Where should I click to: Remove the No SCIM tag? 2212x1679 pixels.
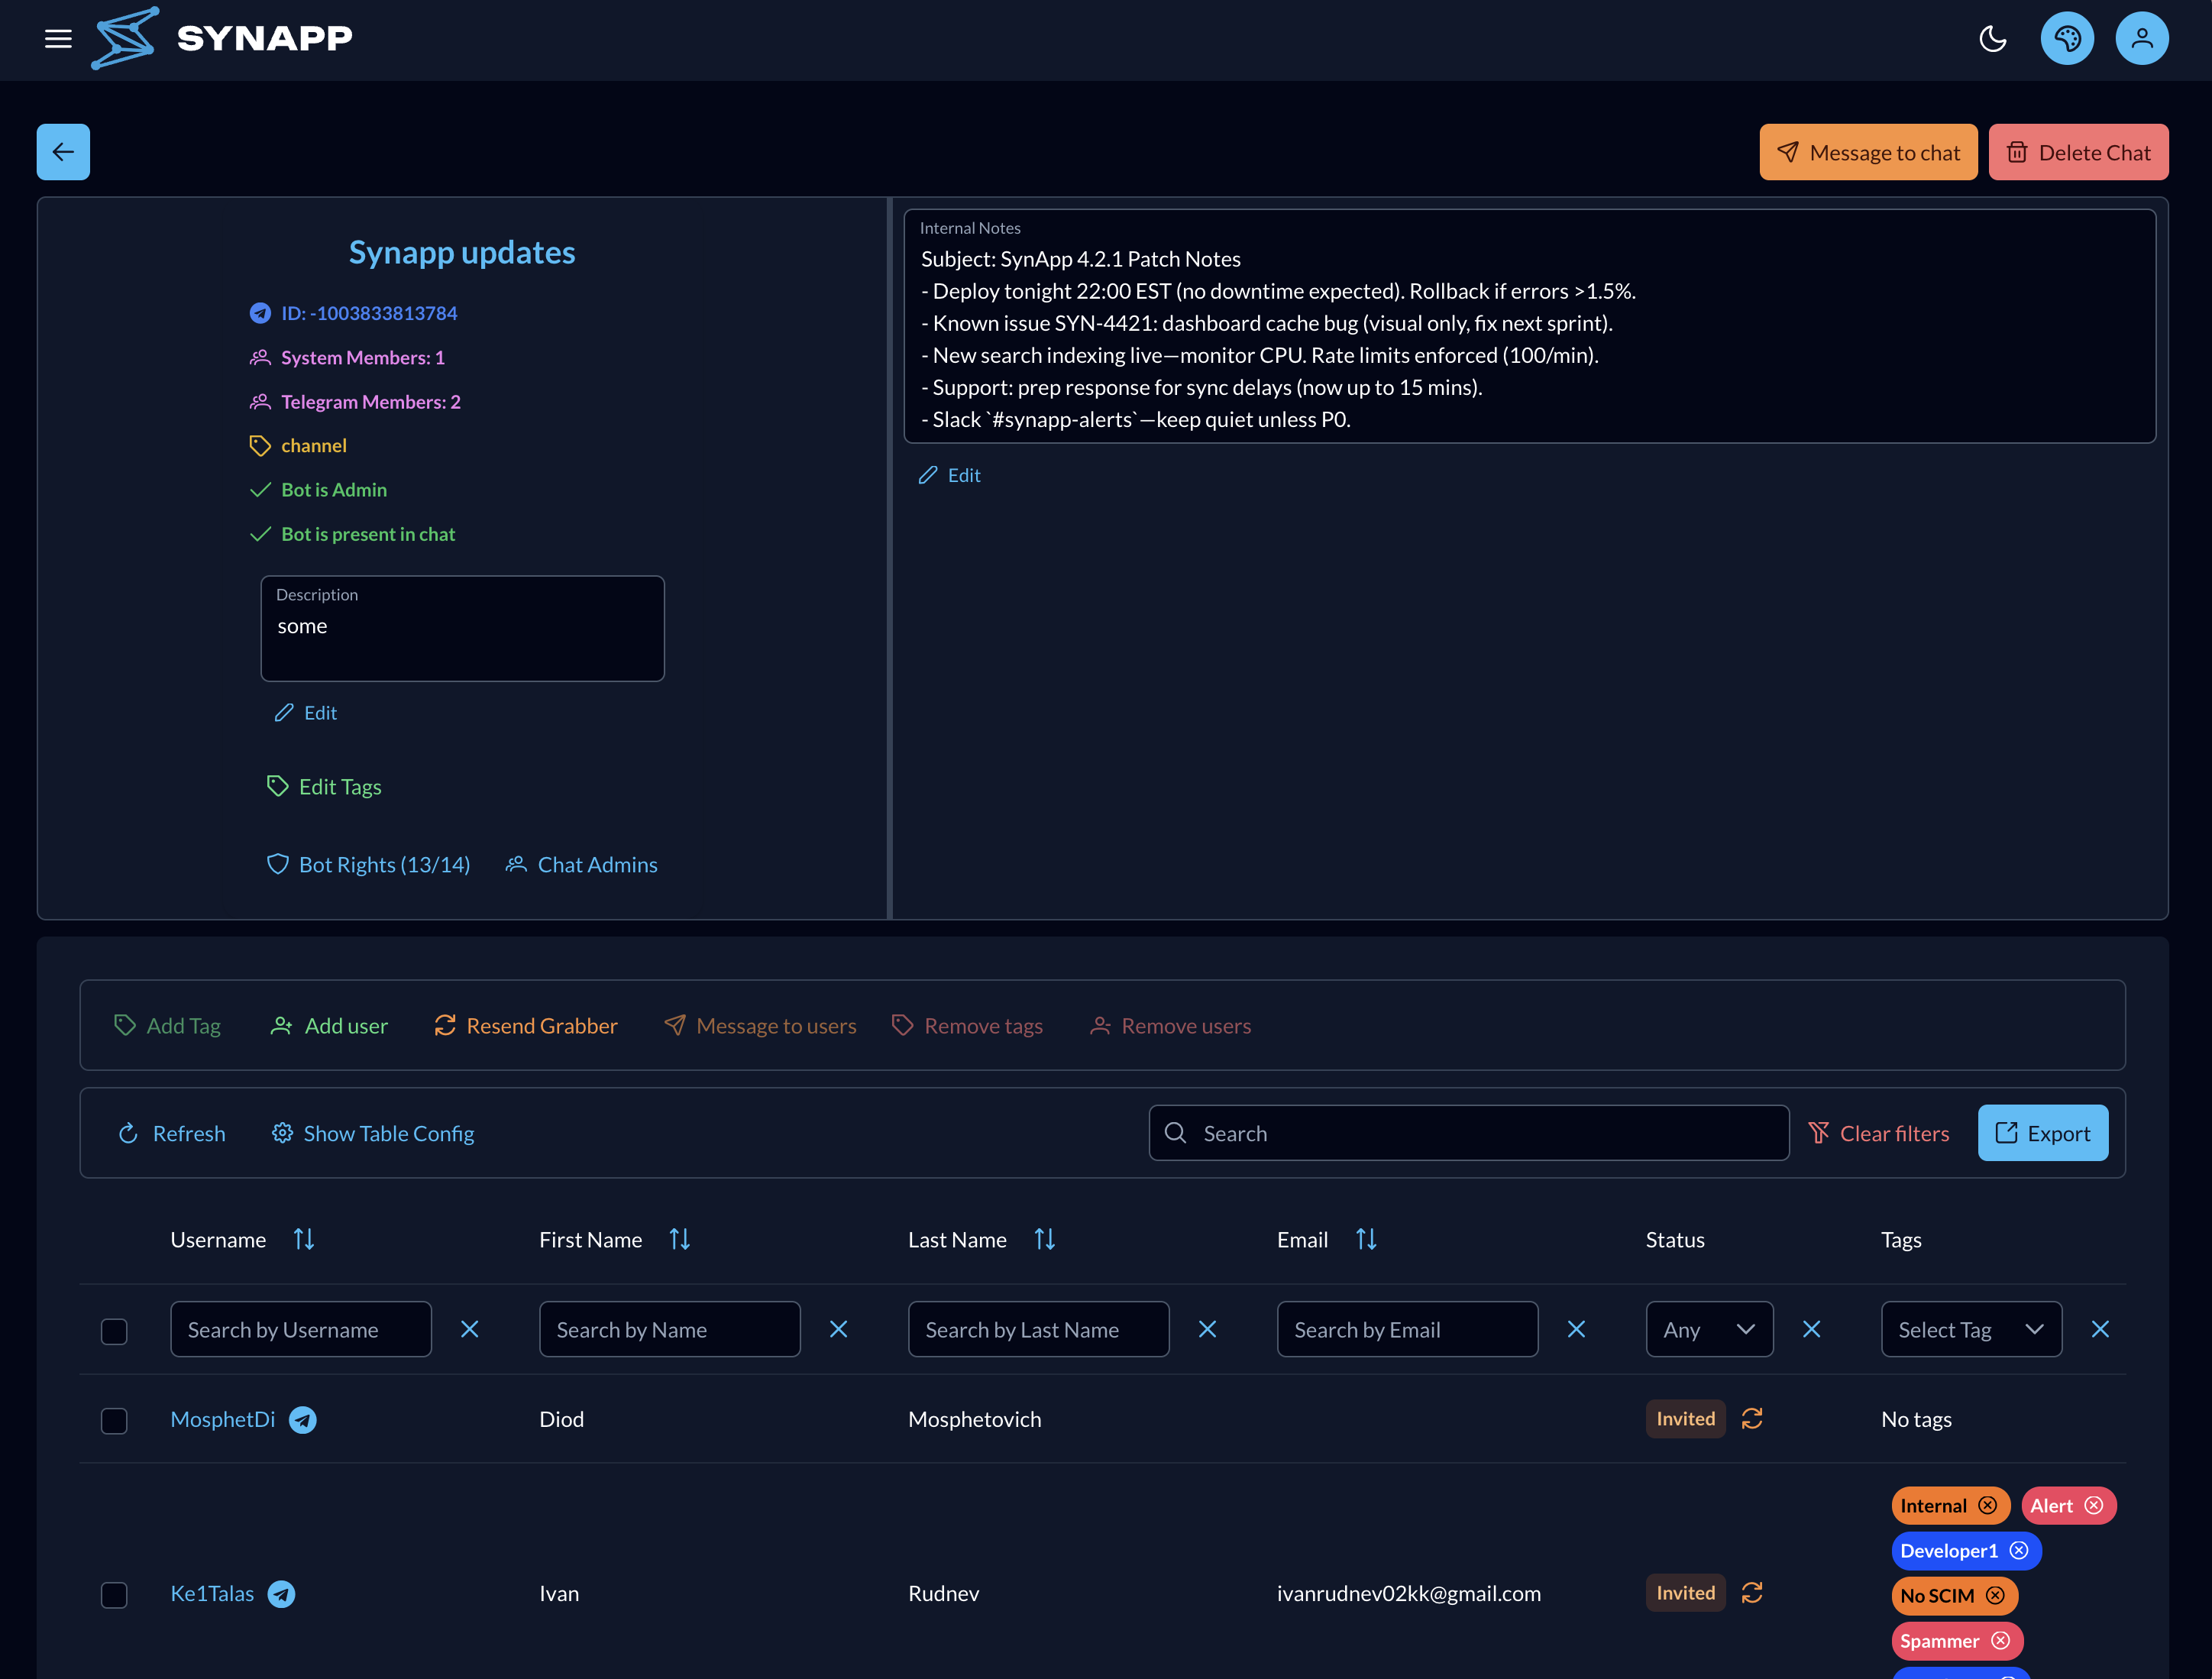pyautogui.click(x=1995, y=1595)
